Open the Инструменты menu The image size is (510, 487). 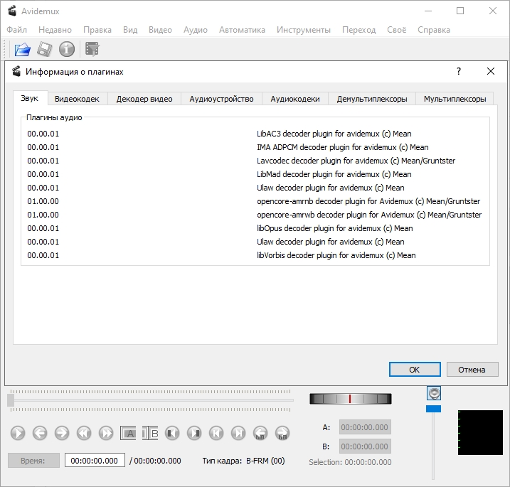[x=304, y=30]
